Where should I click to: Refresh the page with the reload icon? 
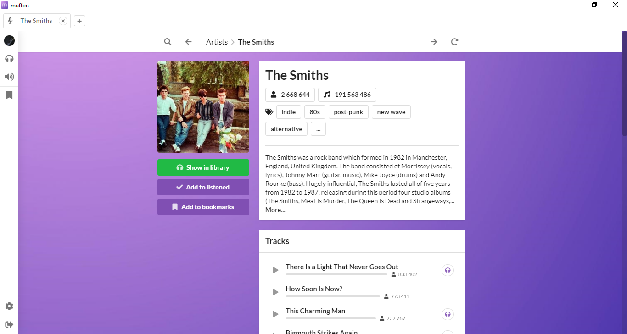[454, 41]
